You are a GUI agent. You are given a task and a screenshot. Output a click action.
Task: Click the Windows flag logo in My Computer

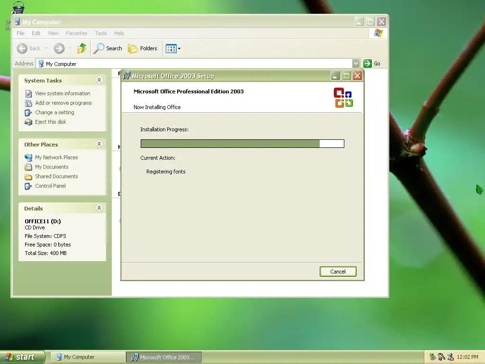click(x=378, y=33)
